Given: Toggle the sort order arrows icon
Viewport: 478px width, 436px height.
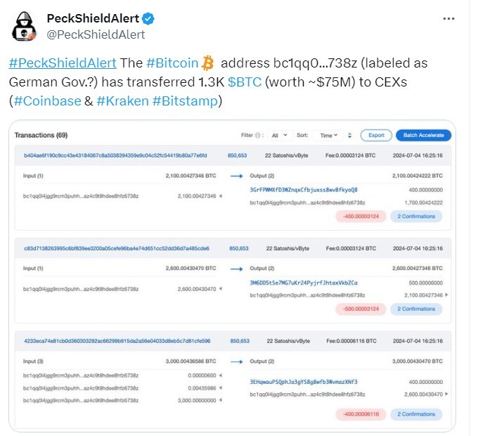Looking at the screenshot, I should [349, 136].
